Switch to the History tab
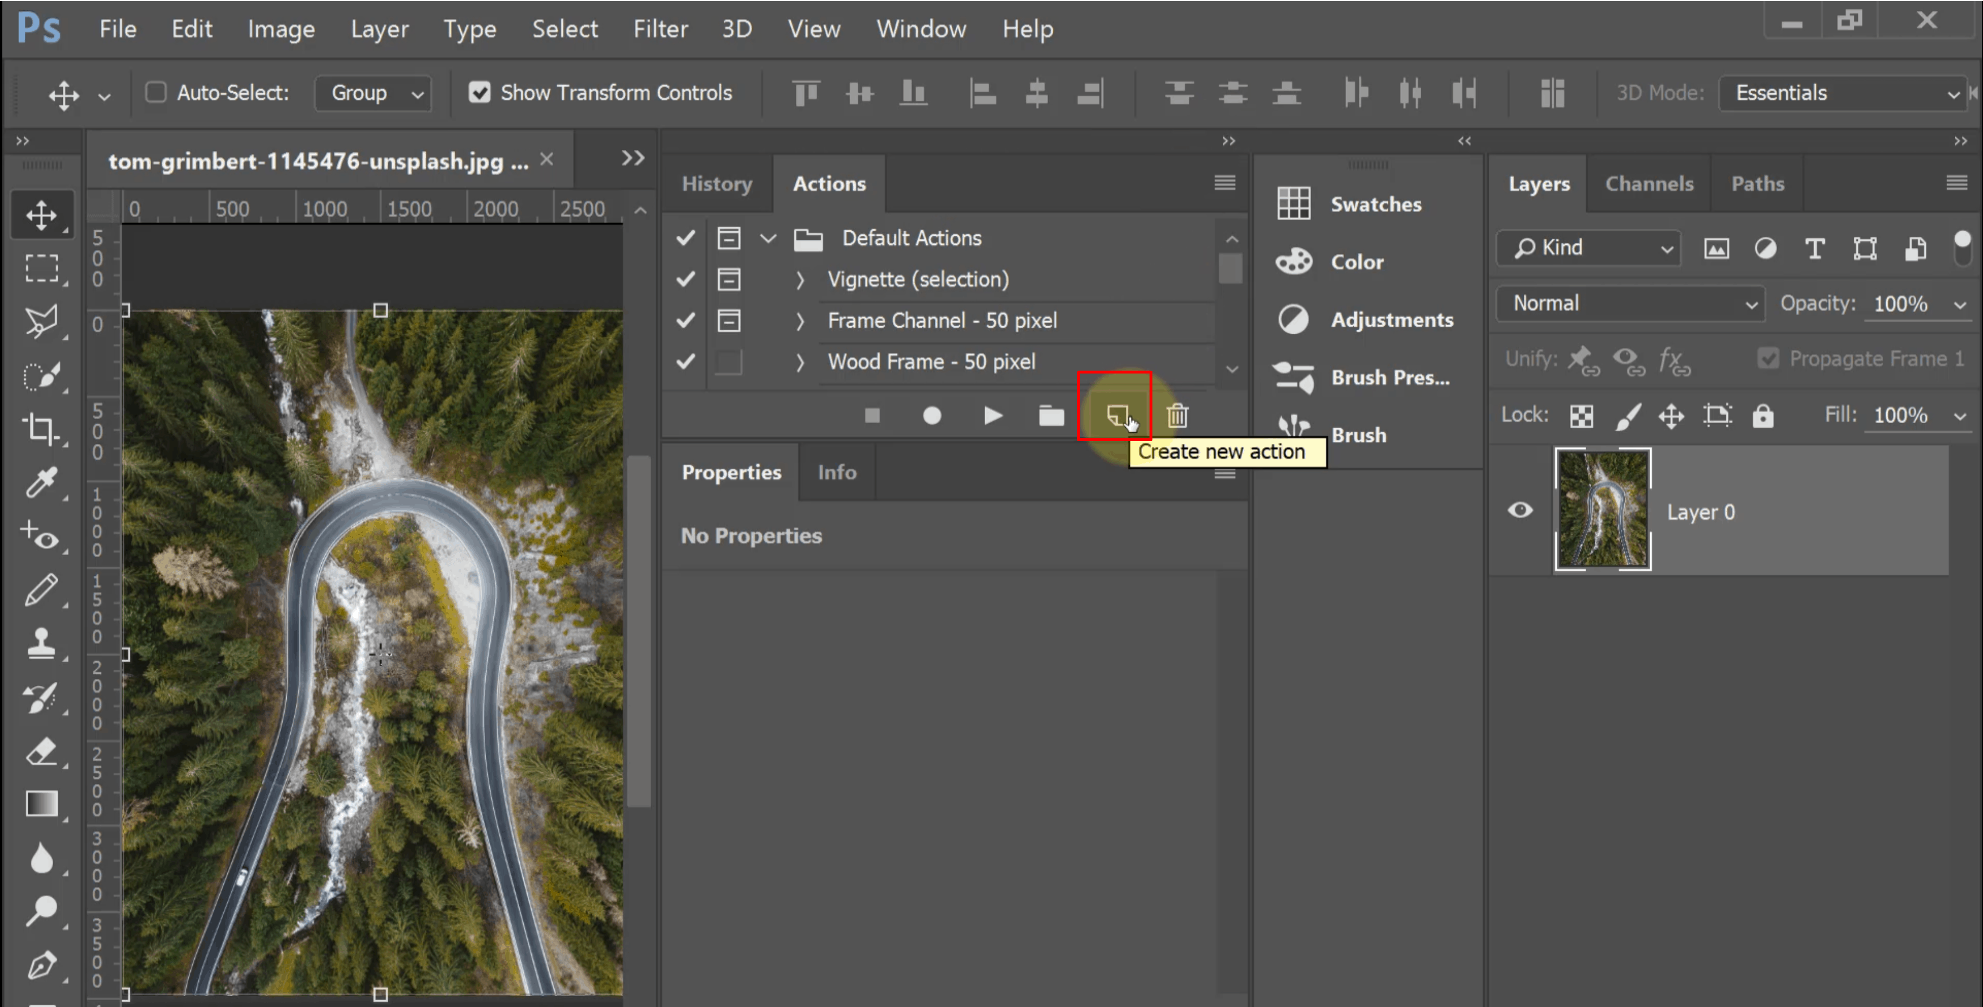This screenshot has width=1983, height=1007. point(717,183)
